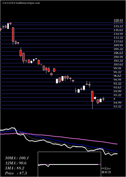Click the Price : 87.5 reading
Image resolution: width=126 pixels, height=177 pixels.
pyautogui.click(x=16, y=173)
